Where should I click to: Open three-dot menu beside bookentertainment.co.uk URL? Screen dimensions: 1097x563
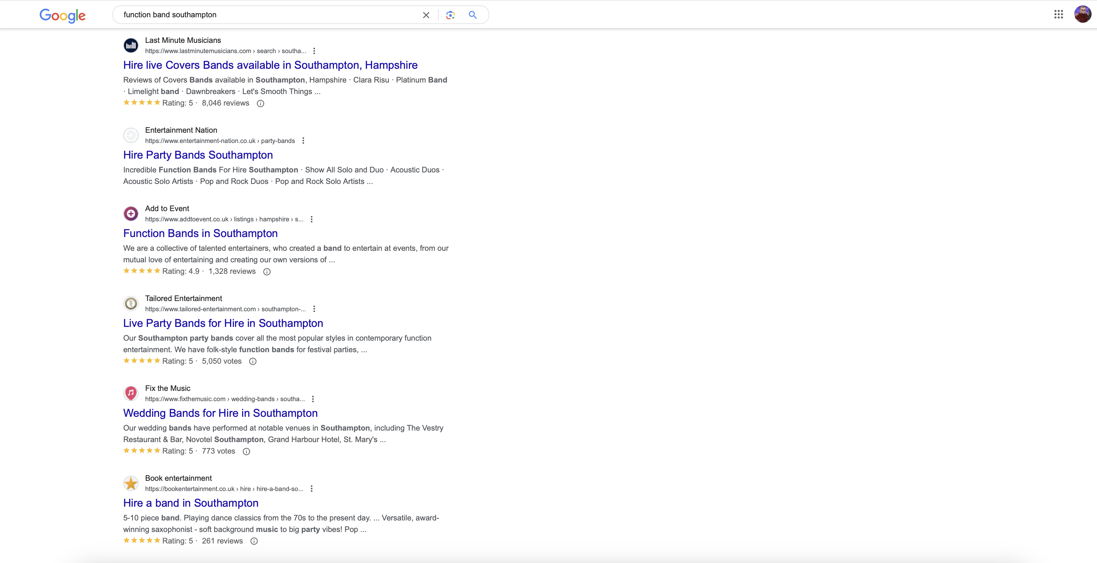312,489
